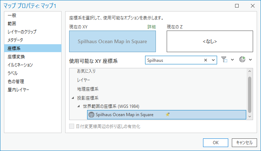
Task: Select レイヤー in coordinate system tree
Action: [84, 80]
